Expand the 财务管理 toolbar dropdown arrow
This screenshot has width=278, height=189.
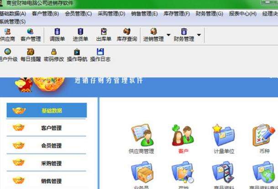pyautogui.click(x=199, y=35)
